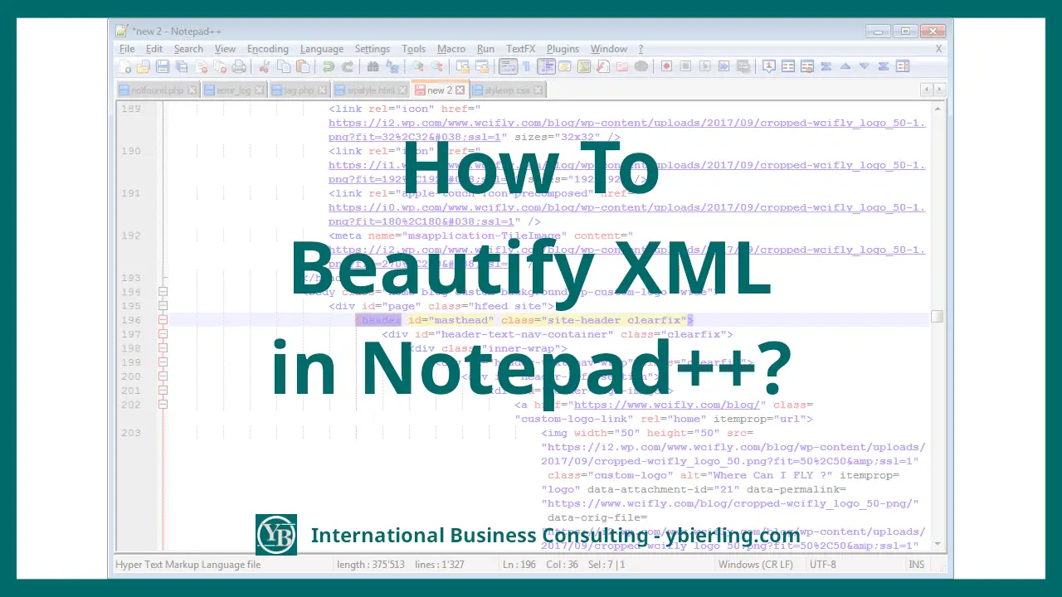
Task: Start macro recording with red dot icon
Action: pos(666,66)
